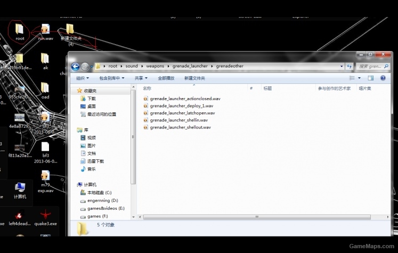Open the 包含到库中 menu
Screen dimensions: 398x253
(x=112, y=78)
